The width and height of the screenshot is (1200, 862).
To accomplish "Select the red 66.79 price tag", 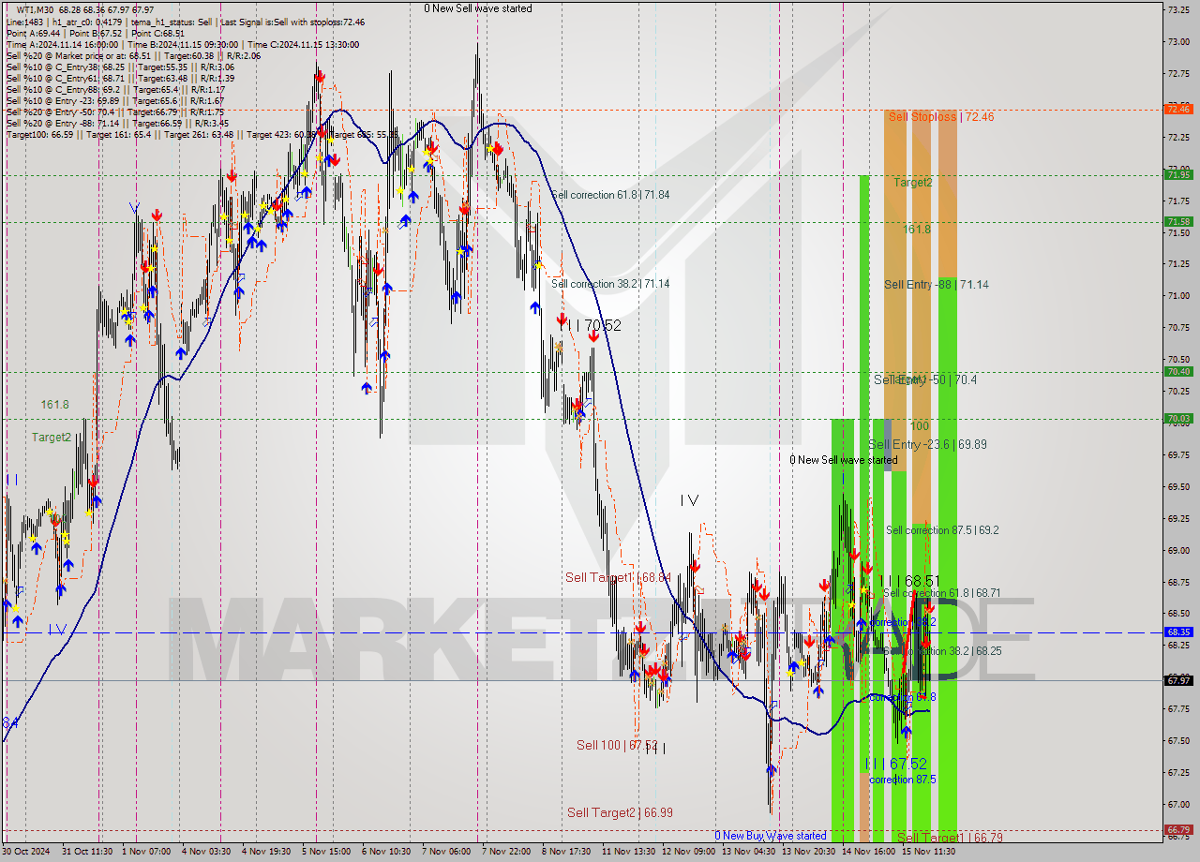I will 1178,829.
